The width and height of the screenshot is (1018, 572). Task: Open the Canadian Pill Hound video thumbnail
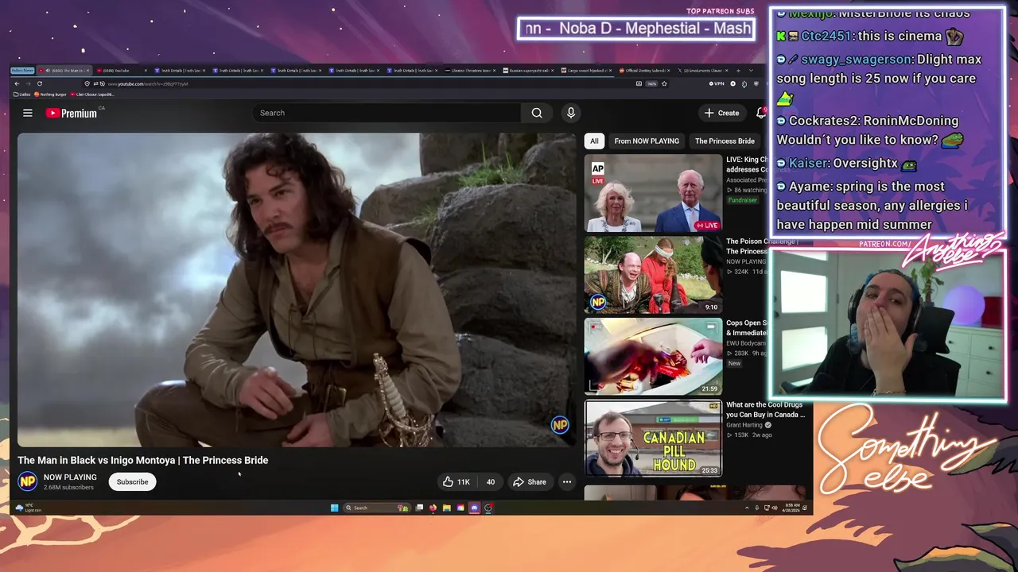(x=653, y=439)
